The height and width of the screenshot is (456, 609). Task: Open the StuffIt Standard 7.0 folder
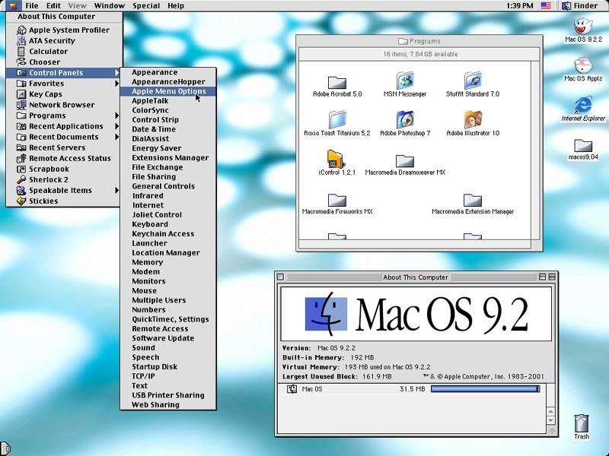473,81
